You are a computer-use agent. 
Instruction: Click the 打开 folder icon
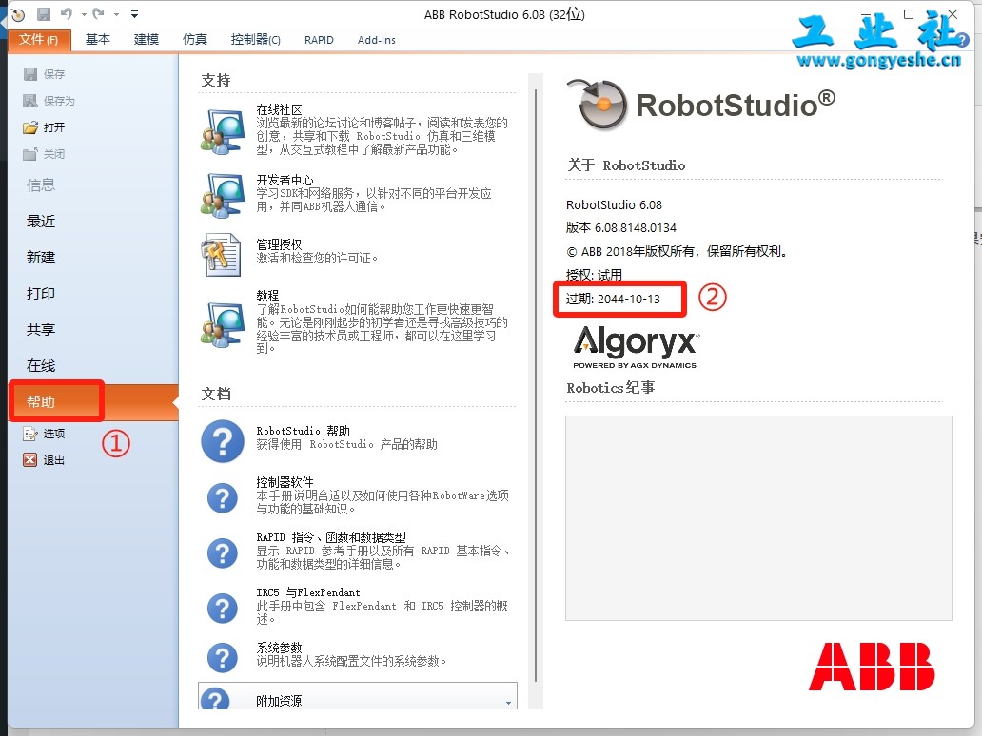(x=30, y=127)
